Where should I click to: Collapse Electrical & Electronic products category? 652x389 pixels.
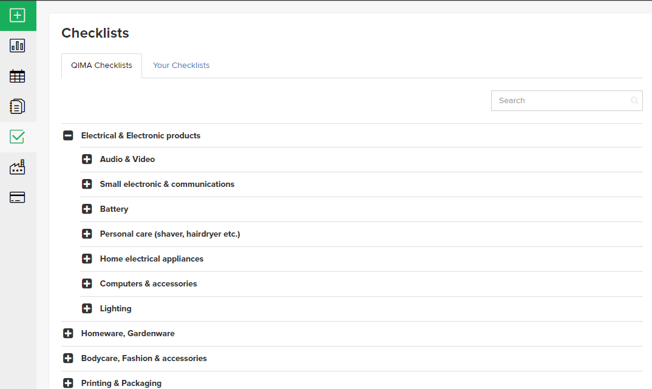click(68, 135)
